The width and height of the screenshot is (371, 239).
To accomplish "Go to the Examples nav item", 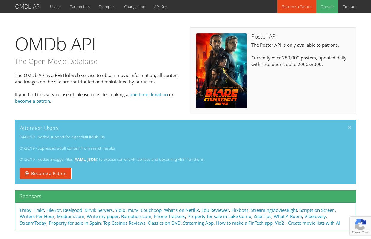I will [x=107, y=7].
